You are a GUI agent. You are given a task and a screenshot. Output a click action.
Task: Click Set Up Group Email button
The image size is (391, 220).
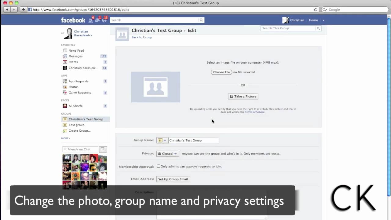(173, 179)
